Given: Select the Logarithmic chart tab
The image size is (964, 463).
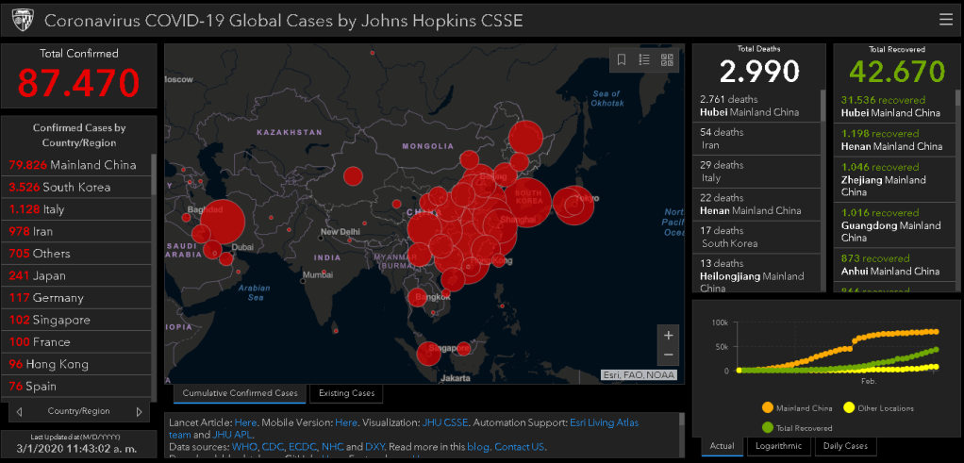Looking at the screenshot, I should (778, 446).
